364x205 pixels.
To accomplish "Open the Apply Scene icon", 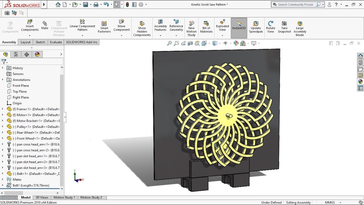I will click(x=243, y=43).
